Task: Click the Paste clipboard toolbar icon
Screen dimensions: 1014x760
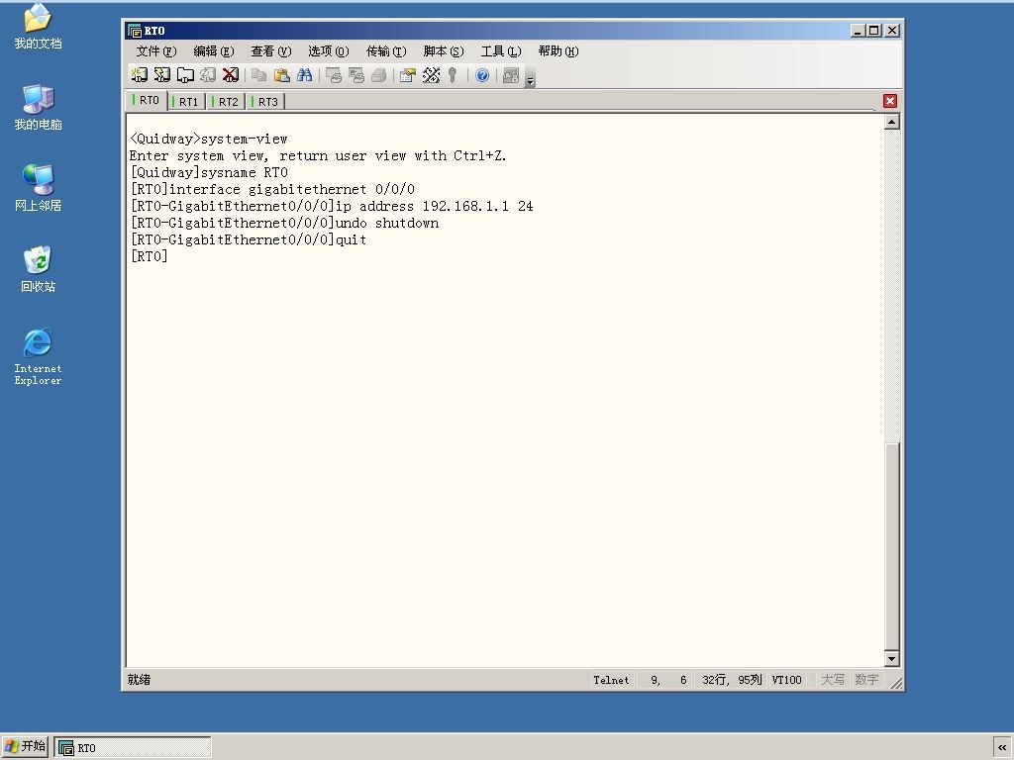Action: point(281,75)
